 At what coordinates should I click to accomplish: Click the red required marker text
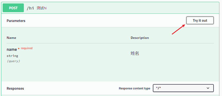pyautogui.click(x=26, y=48)
